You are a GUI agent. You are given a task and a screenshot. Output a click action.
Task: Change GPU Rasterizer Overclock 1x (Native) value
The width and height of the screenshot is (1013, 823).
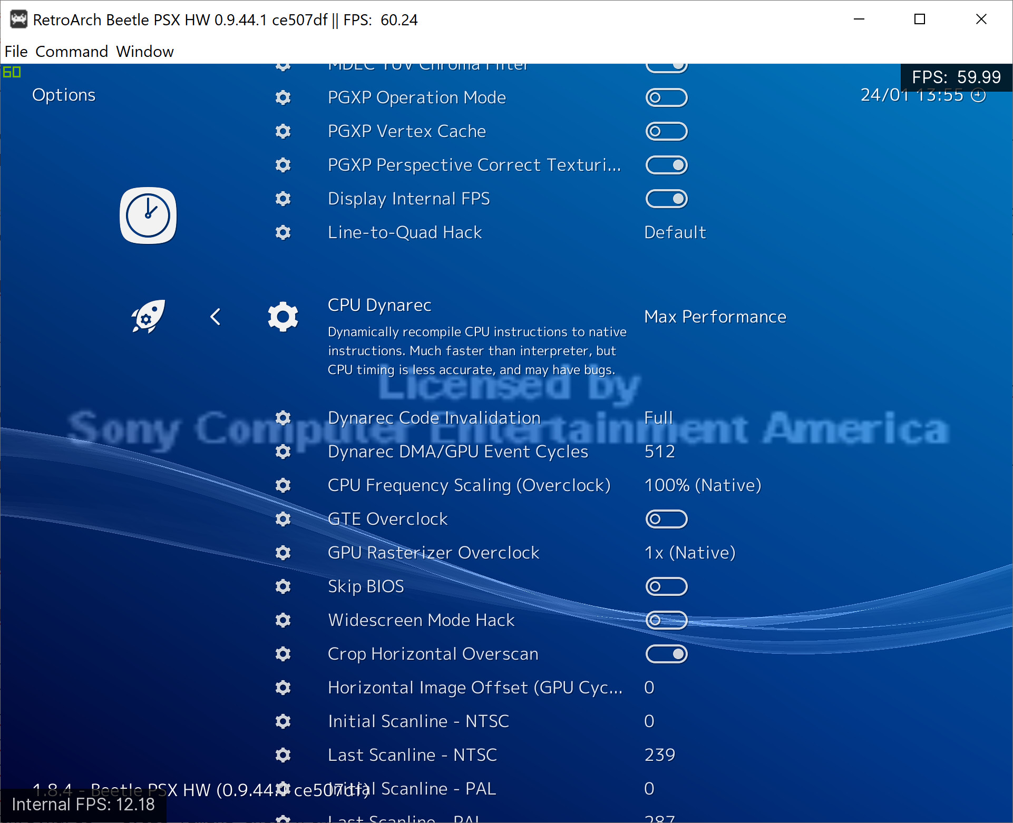coord(689,553)
